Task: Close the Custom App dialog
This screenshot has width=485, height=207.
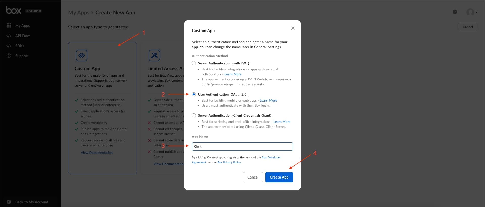Action: 293,28
